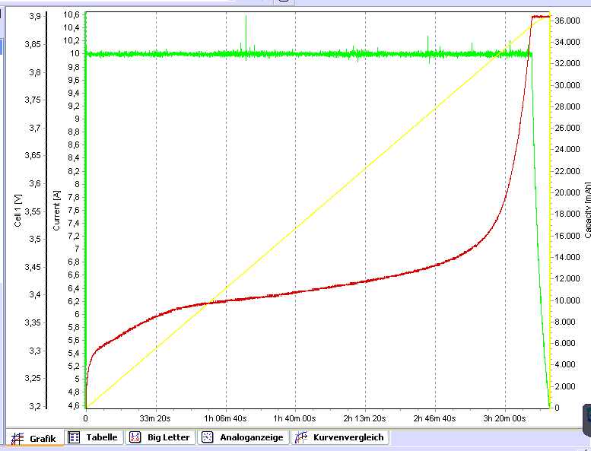The image size is (591, 451).
Task: Click the red voltage plateau at top right
Action: (x=540, y=16)
